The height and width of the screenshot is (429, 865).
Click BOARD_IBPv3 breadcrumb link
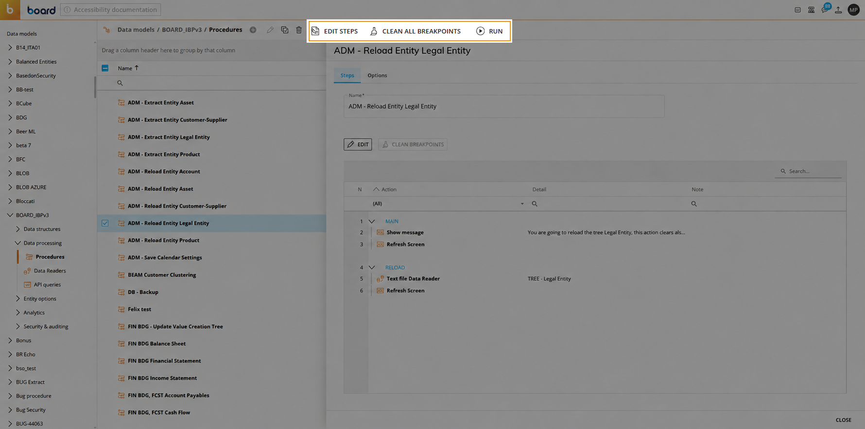coord(182,30)
